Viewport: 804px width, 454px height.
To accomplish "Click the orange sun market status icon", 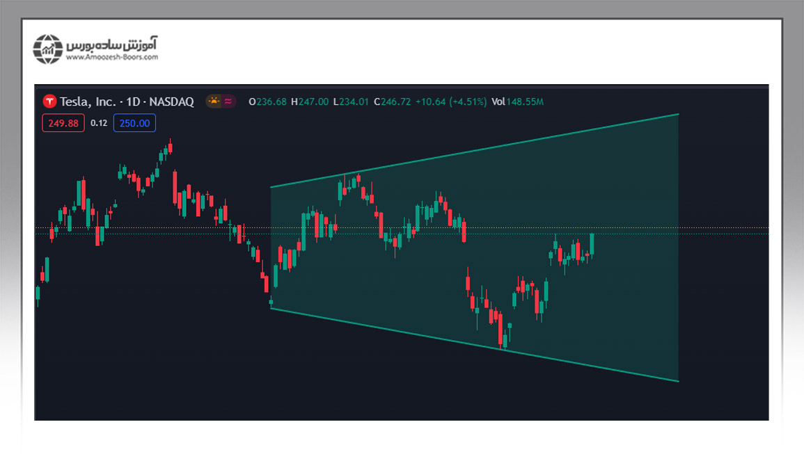I will pos(213,102).
